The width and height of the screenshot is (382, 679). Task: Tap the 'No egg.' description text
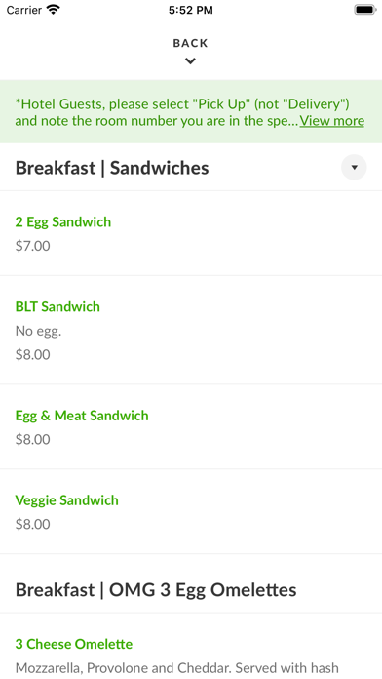[x=39, y=332]
